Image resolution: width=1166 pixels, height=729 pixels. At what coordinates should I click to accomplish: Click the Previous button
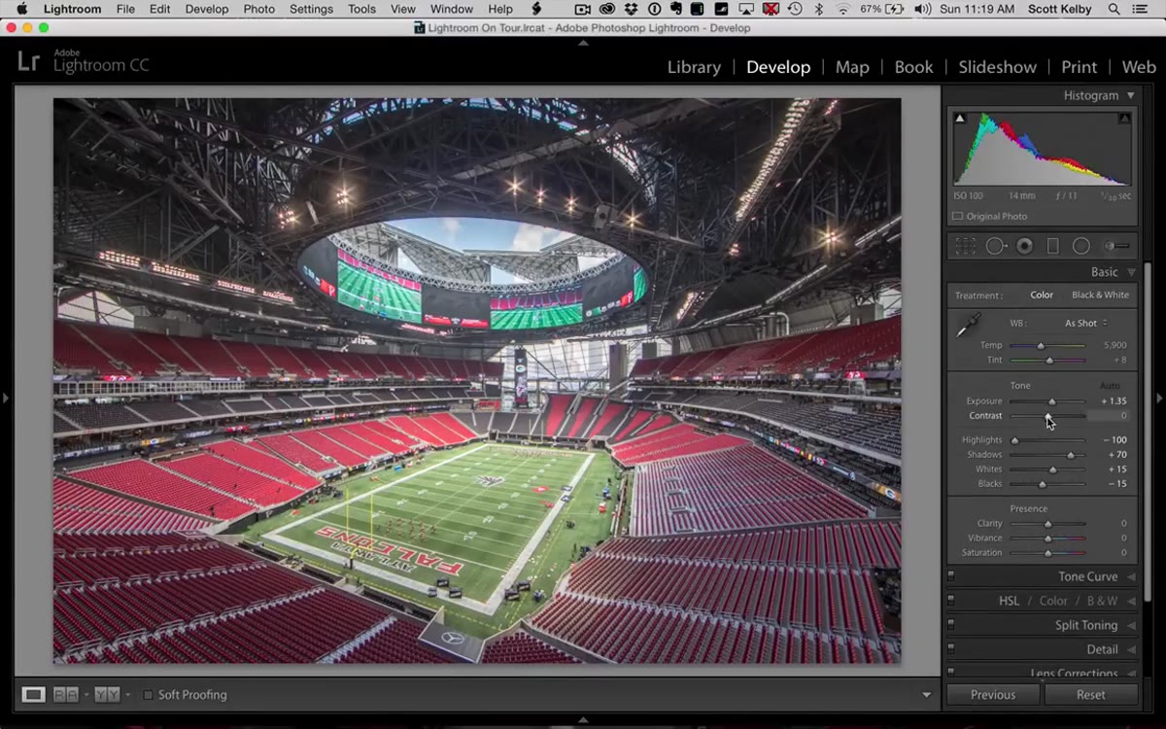click(x=993, y=695)
